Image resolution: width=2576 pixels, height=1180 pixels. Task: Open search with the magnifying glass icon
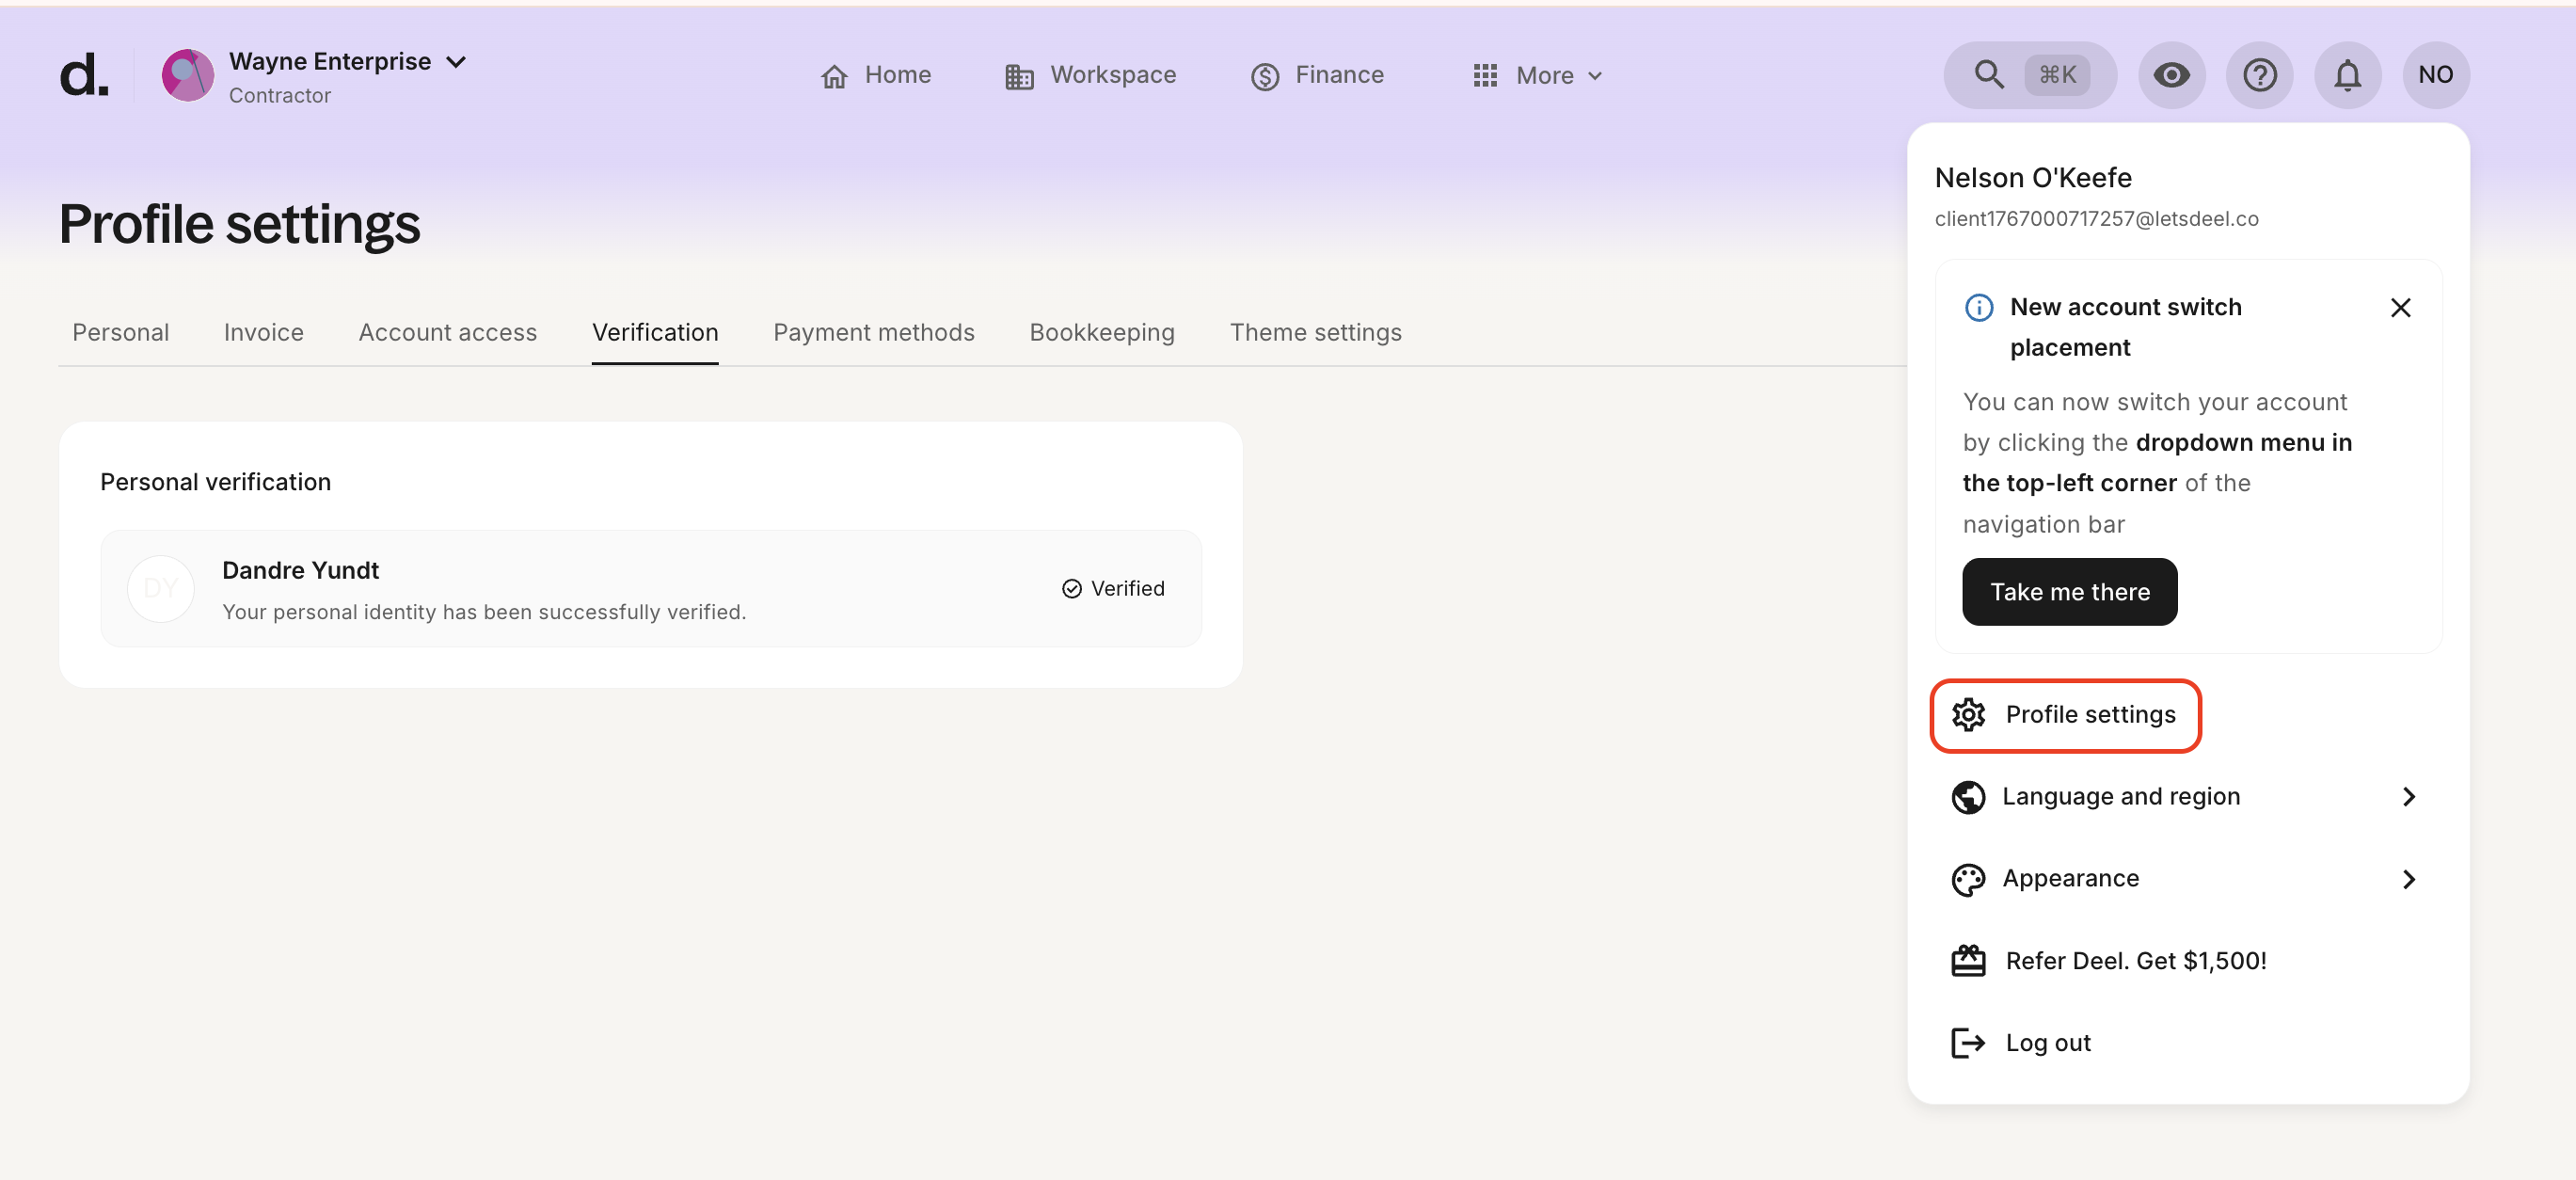(1989, 74)
